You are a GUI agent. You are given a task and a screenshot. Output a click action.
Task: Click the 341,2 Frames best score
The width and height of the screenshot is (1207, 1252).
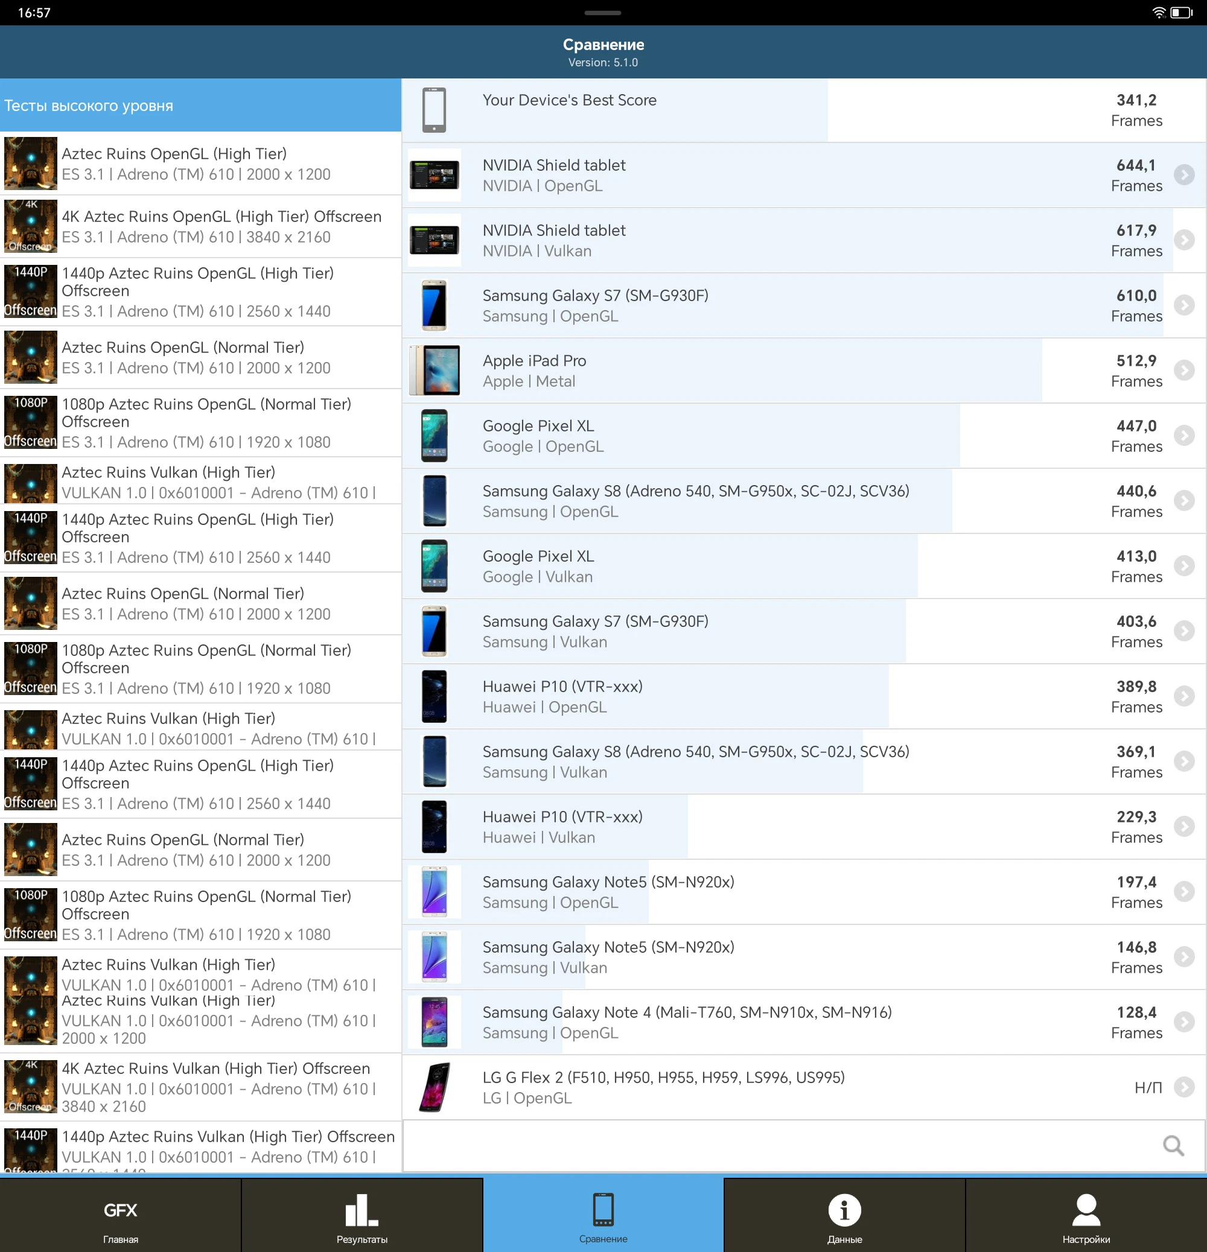[x=1137, y=110]
